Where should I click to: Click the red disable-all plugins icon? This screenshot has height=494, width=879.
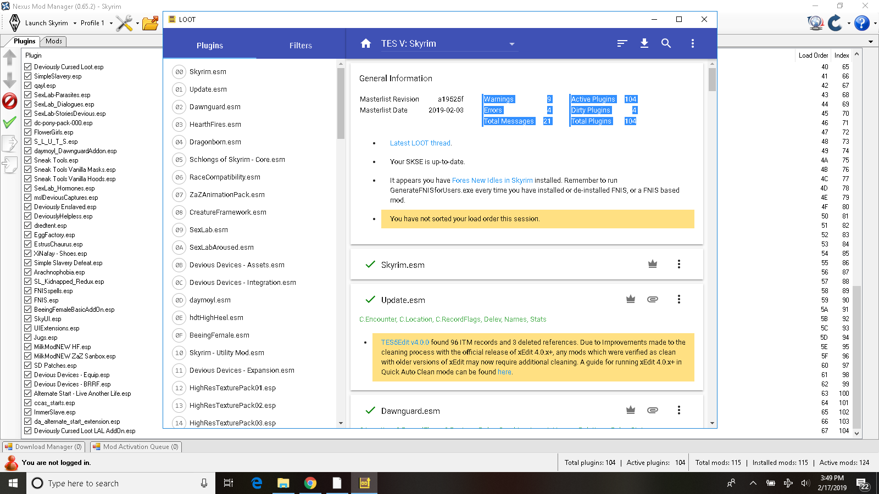[10, 101]
